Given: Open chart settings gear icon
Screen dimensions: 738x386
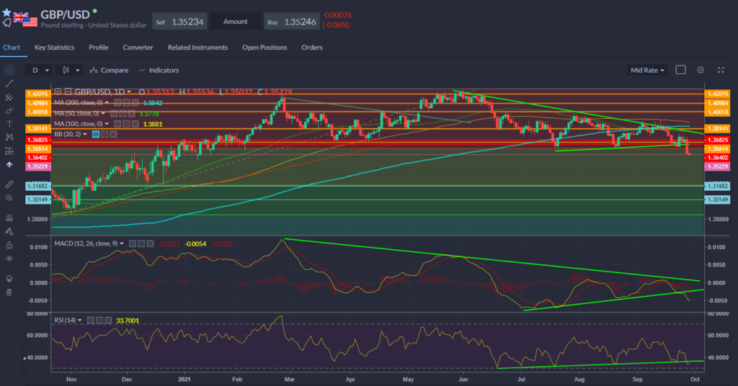Looking at the screenshot, I should coord(700,71).
